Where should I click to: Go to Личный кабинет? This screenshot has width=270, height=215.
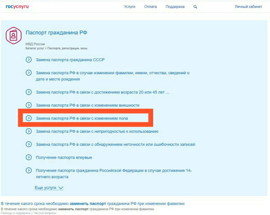pos(248,7)
